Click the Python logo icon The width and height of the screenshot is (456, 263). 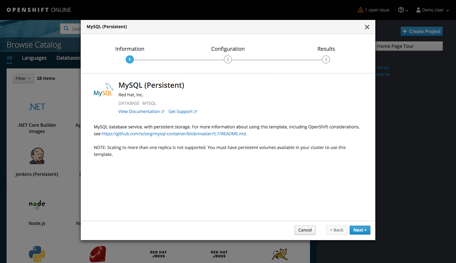pyautogui.click(x=37, y=254)
